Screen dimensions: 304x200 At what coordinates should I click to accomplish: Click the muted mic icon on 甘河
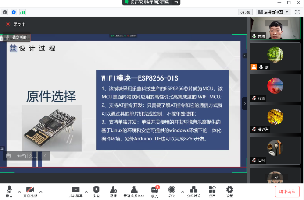pos(254,160)
